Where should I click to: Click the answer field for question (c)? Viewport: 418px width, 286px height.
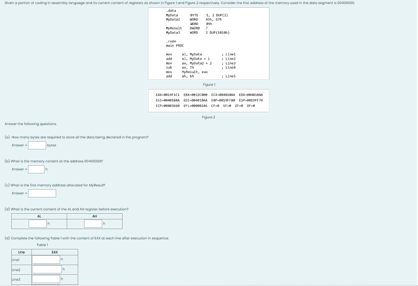42,193
